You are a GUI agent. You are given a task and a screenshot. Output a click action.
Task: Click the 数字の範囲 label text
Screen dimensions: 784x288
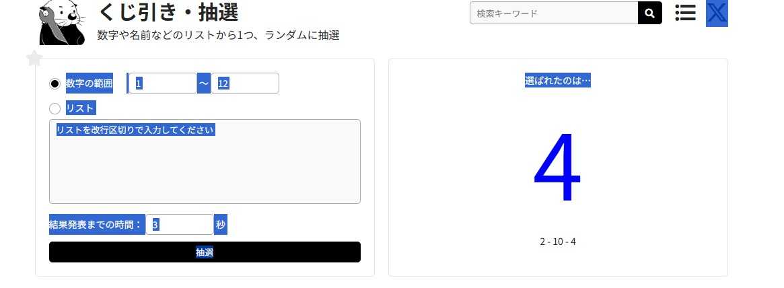90,83
